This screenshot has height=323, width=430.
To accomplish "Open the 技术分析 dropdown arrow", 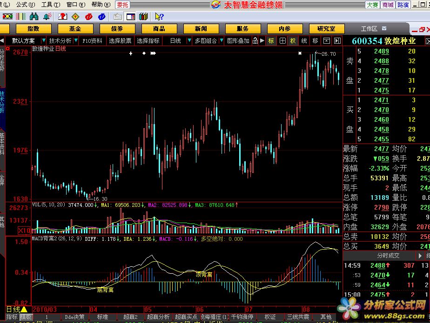I will pyautogui.click(x=76, y=41).
